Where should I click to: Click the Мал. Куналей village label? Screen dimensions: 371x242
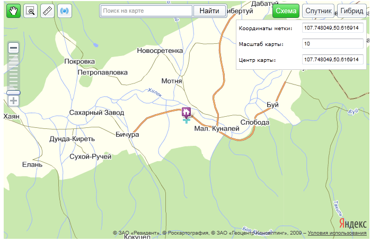click(x=217, y=128)
